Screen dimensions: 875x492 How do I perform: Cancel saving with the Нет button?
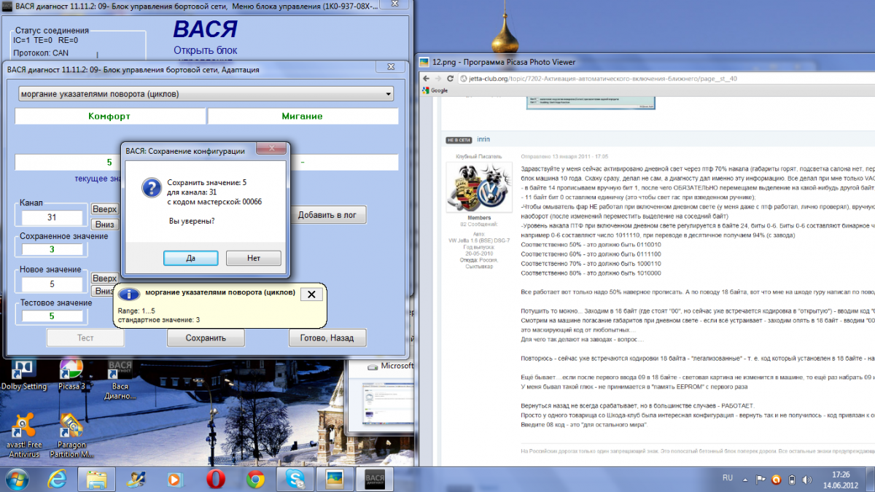[x=254, y=258]
